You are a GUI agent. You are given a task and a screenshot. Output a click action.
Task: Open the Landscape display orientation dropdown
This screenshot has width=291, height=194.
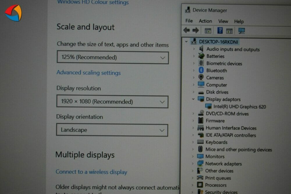(112, 130)
